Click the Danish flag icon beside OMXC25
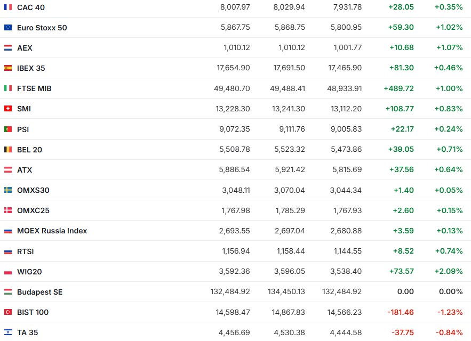471x341 pixels. pos(8,210)
